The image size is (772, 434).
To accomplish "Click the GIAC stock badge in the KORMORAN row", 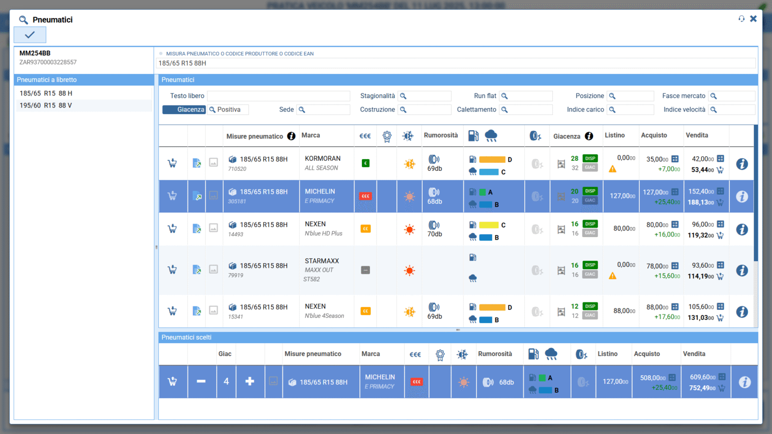I will pyautogui.click(x=590, y=168).
